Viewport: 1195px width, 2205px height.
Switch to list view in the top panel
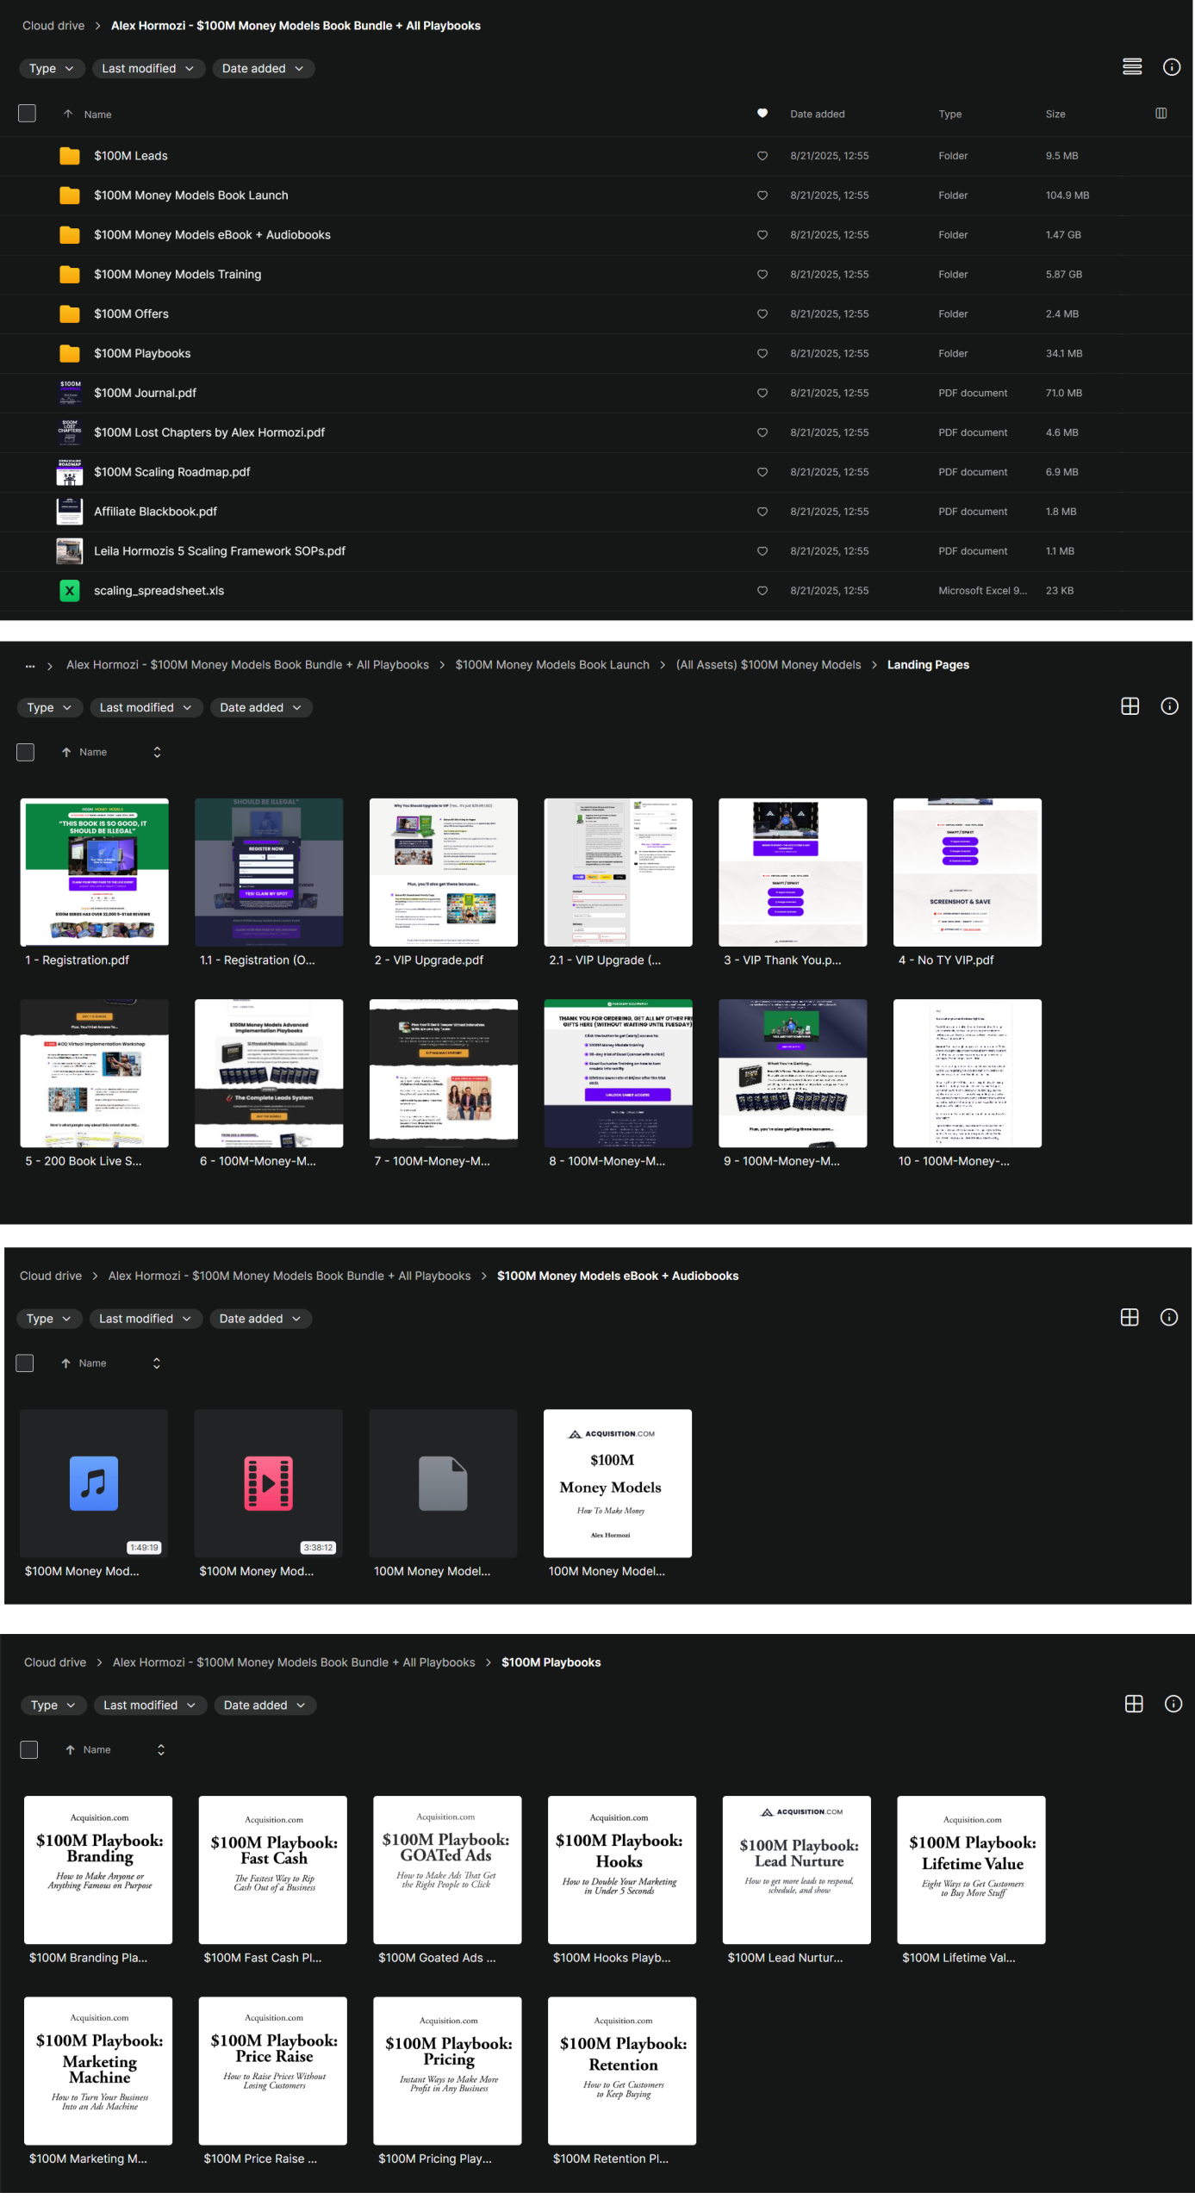[x=1131, y=67]
